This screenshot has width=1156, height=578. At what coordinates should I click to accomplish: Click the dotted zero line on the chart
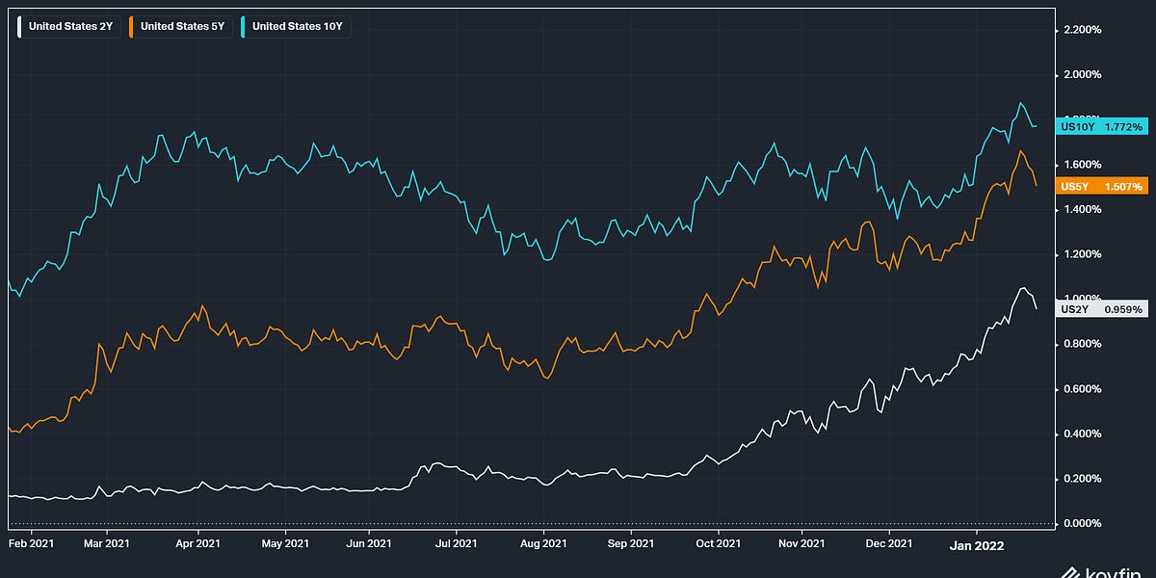coord(530,522)
